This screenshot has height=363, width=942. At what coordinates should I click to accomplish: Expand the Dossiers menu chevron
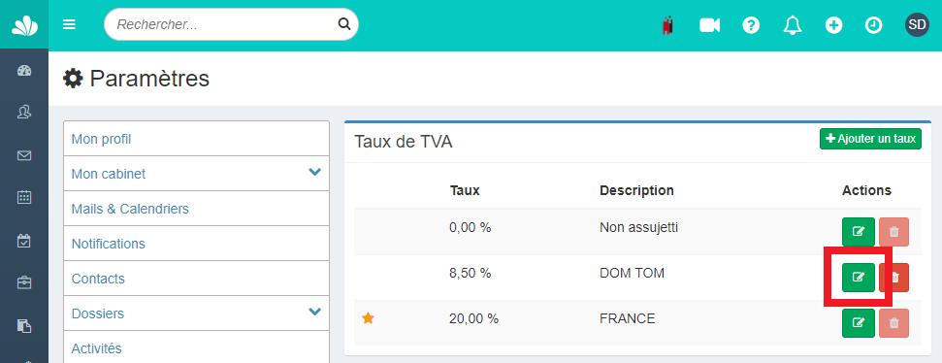314,312
